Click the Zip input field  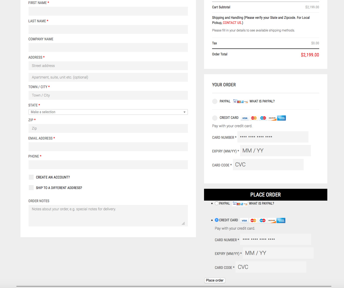(x=108, y=128)
